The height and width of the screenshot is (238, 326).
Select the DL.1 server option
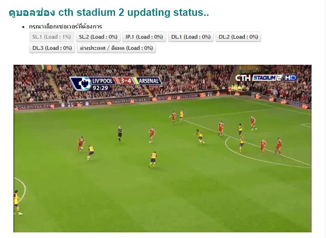(x=191, y=37)
